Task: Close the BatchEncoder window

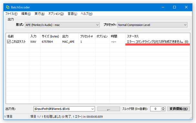Action: (x=186, y=7)
